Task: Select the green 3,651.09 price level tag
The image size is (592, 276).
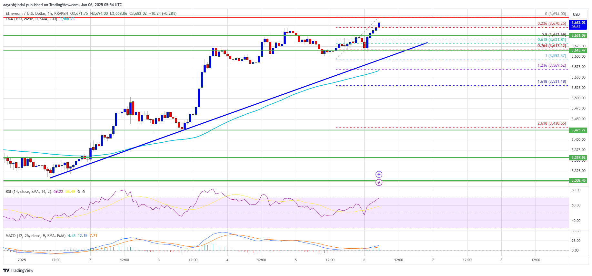Action: tap(578, 36)
